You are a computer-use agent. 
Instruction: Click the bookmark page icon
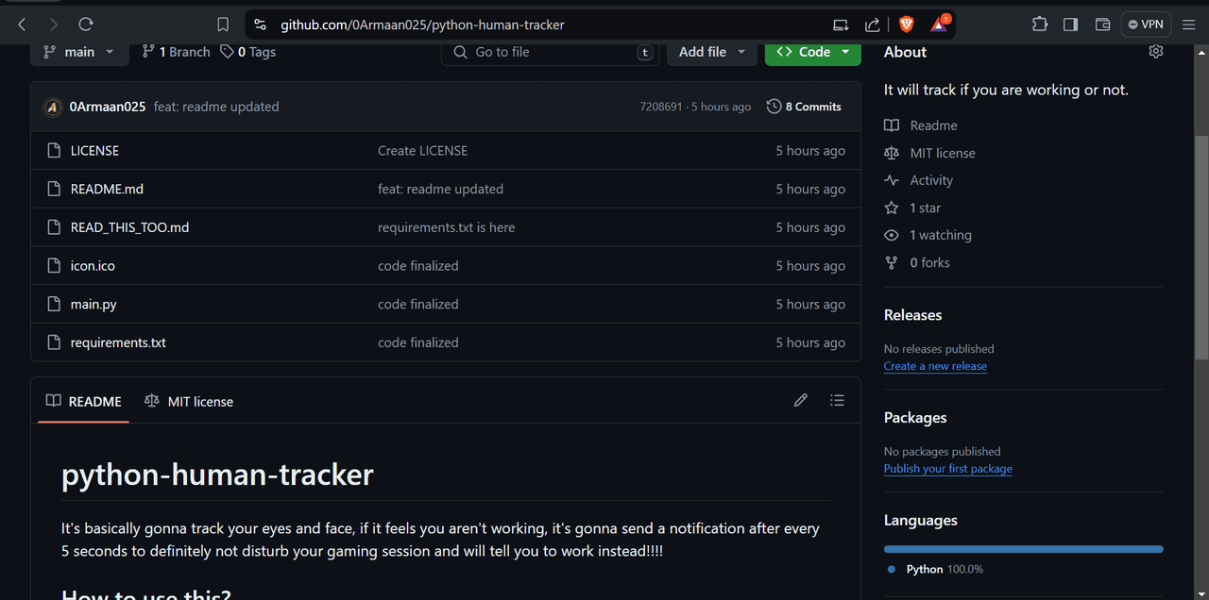[223, 25]
